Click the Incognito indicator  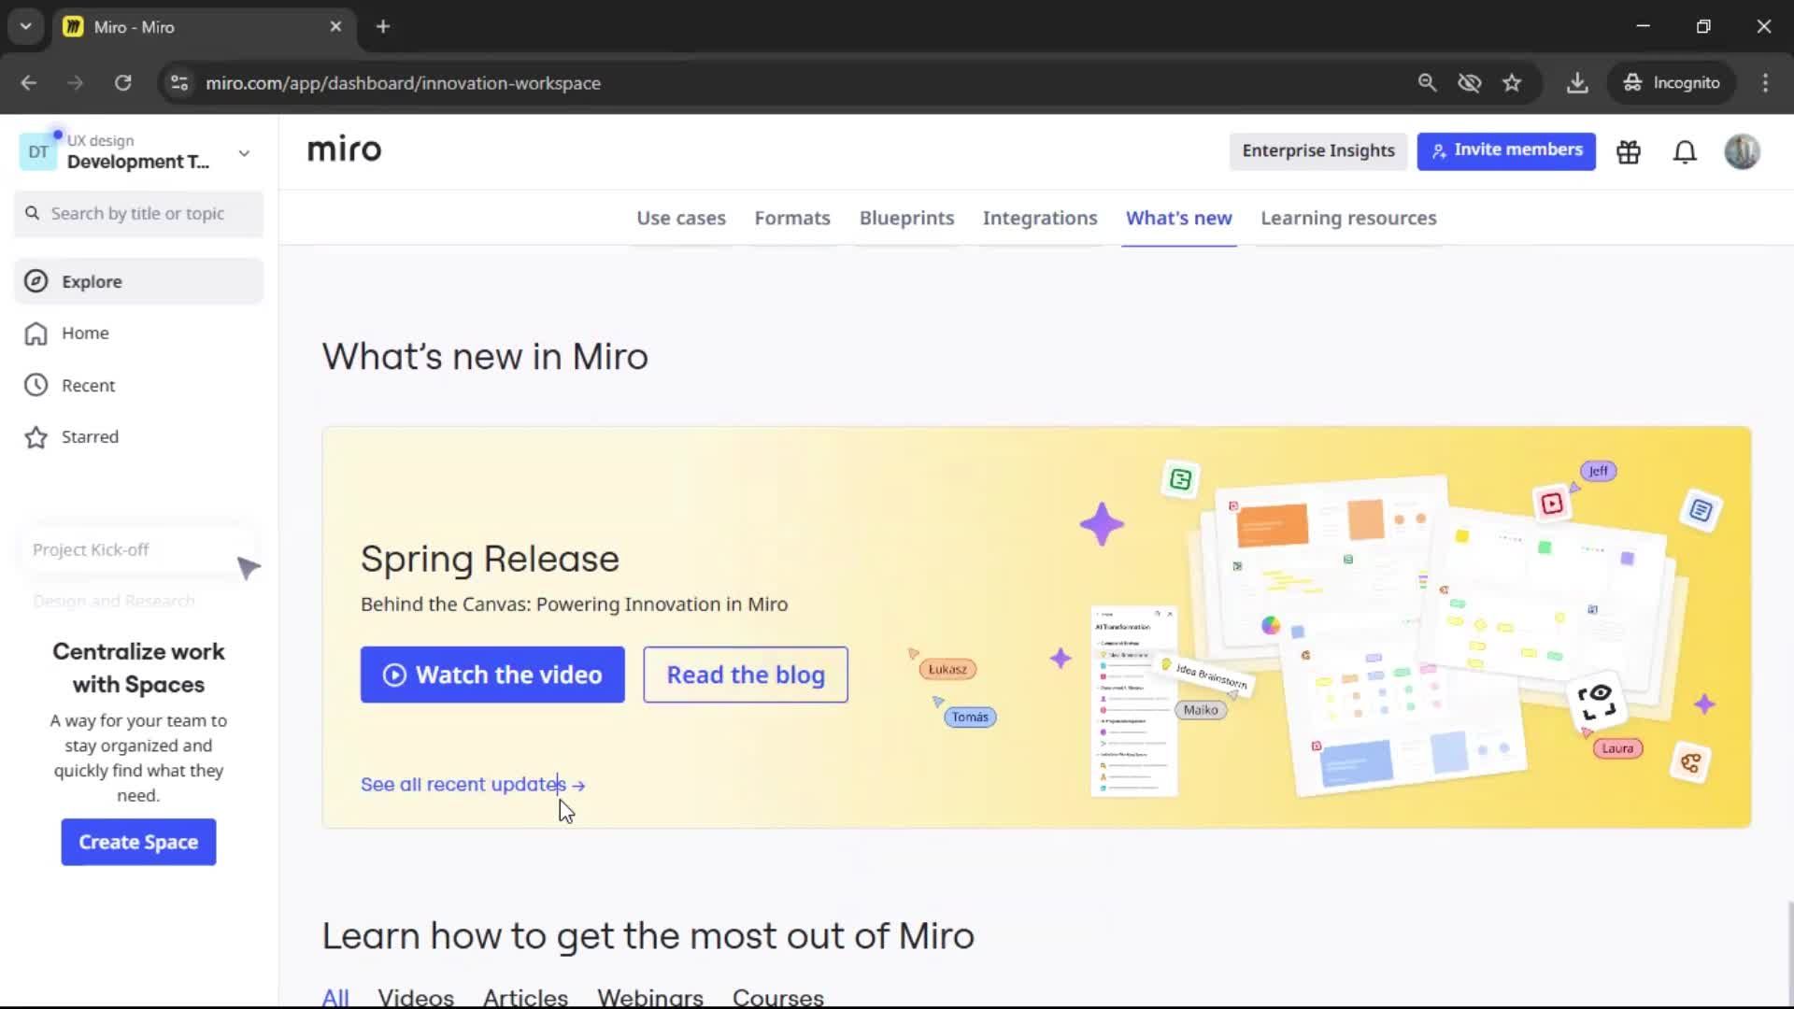[1672, 83]
